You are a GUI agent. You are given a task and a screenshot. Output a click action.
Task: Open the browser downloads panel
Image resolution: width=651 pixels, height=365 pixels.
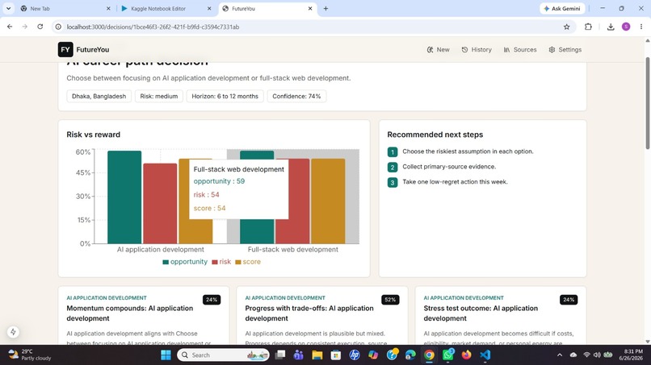tap(611, 27)
